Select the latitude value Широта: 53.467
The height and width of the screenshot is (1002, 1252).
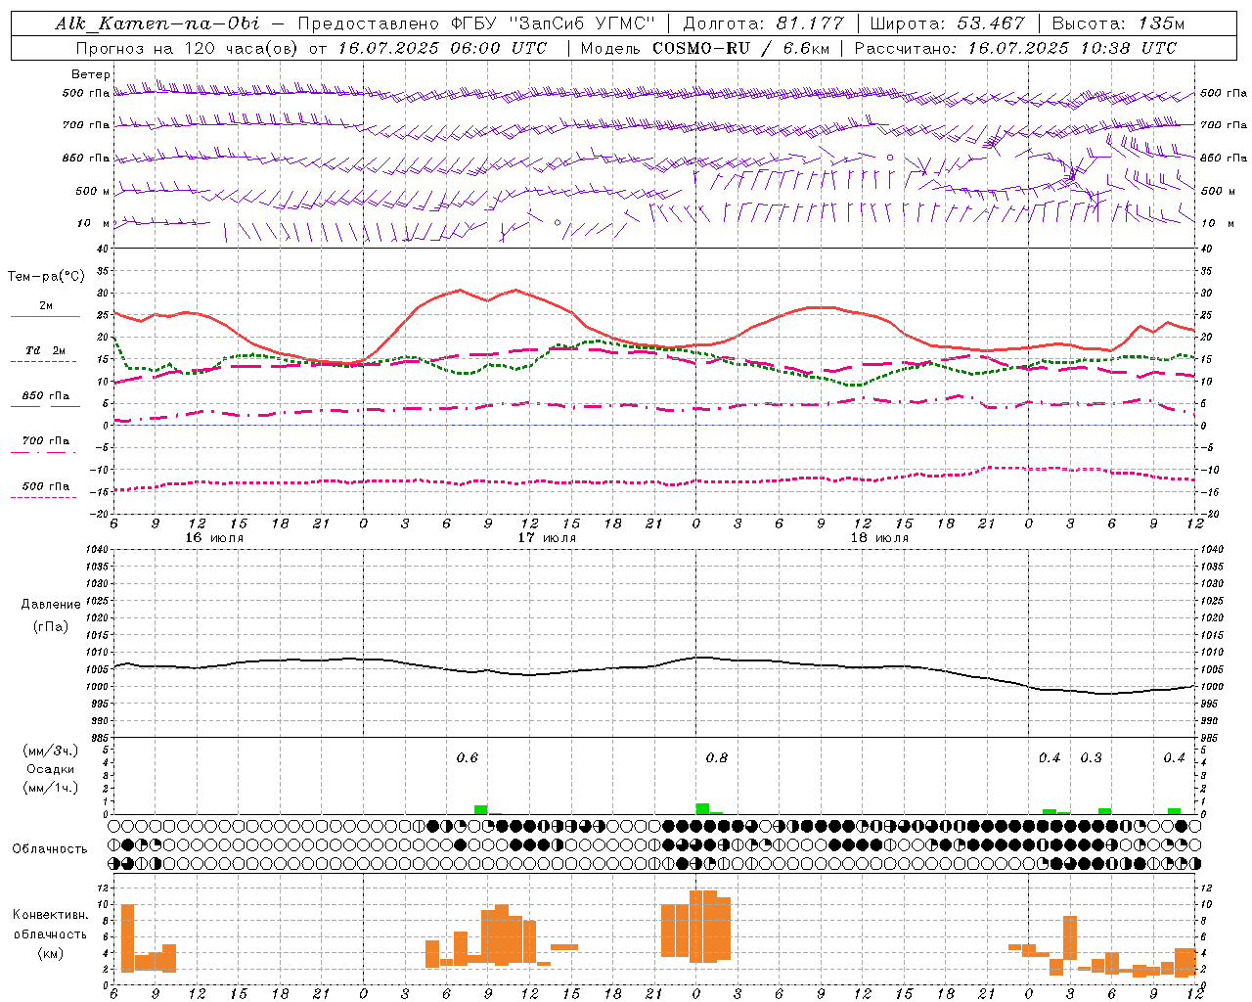pos(947,23)
